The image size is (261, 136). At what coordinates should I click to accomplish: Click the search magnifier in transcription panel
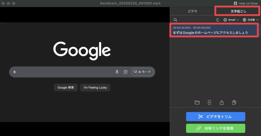[175, 20]
